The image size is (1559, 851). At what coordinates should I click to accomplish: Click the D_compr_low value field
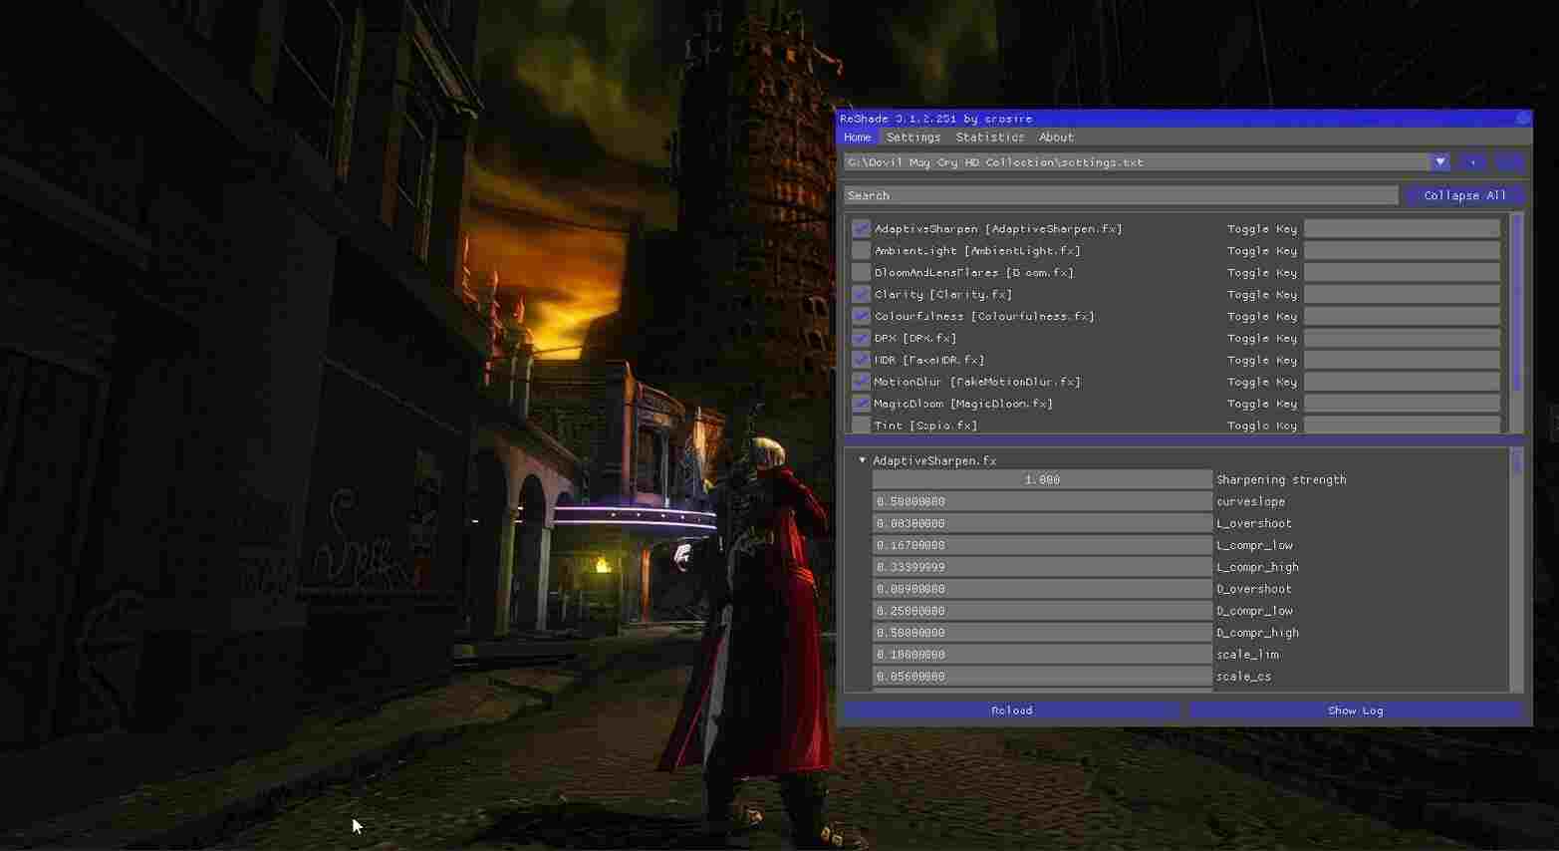[x=1042, y=611]
